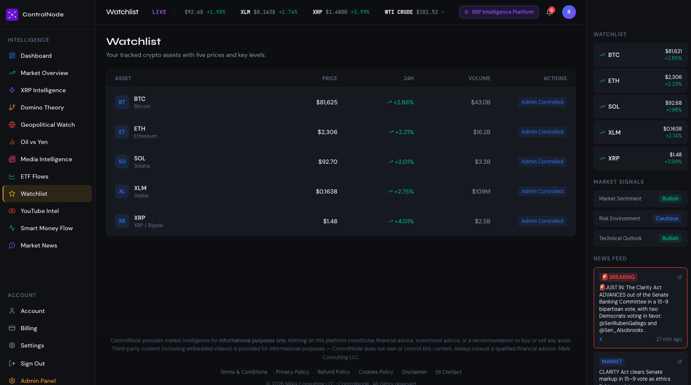This screenshot has height=385, width=691.
Task: Click the LIVE indicator in top bar
Action: [x=159, y=12]
